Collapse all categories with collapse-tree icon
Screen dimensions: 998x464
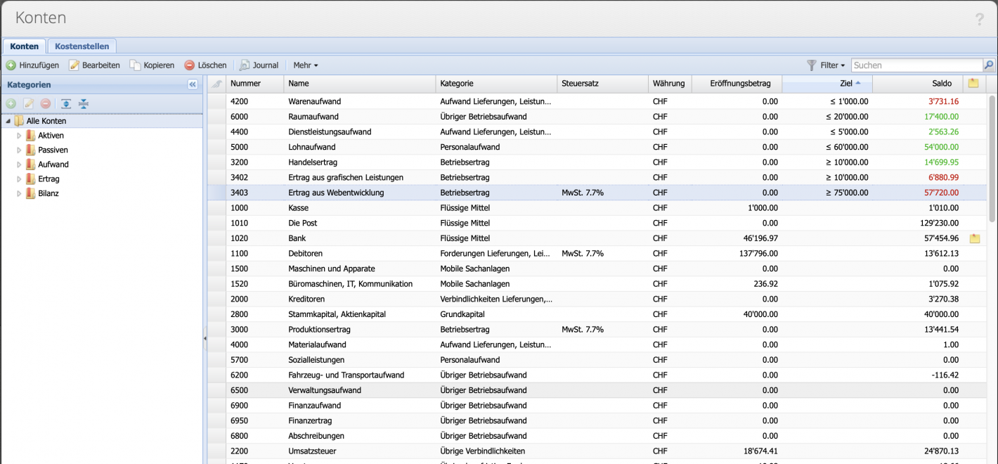(x=83, y=103)
